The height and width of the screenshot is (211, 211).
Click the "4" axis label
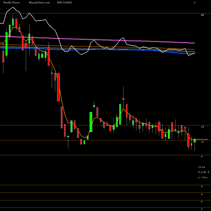[202, 195]
